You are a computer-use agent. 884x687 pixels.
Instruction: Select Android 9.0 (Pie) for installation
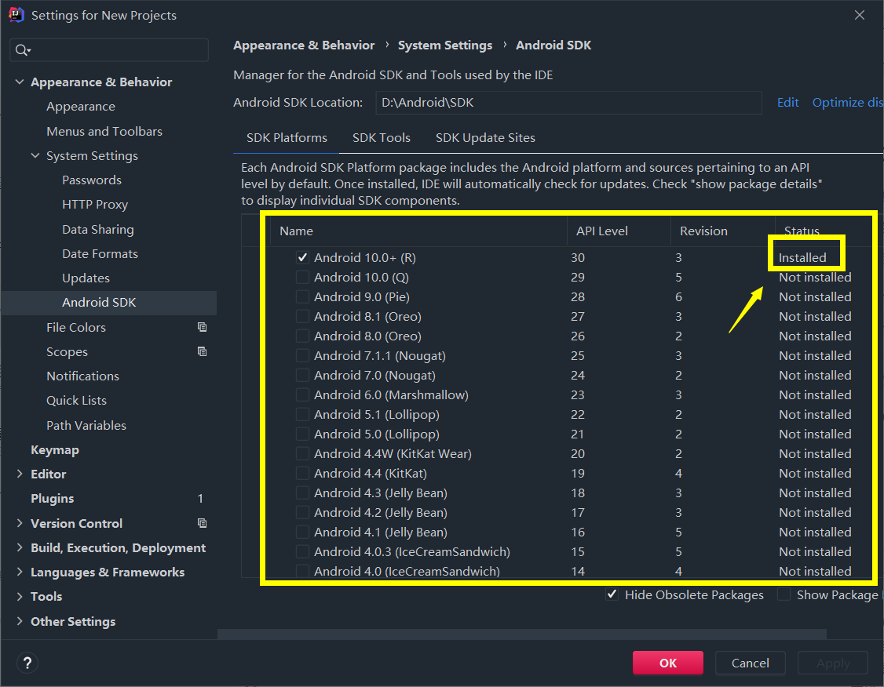(x=302, y=296)
